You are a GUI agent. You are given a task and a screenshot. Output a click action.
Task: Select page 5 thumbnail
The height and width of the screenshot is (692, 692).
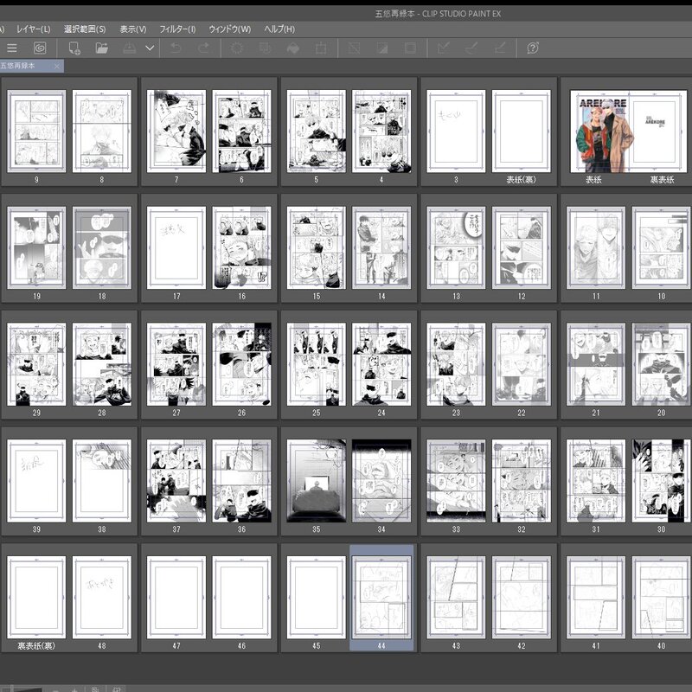(316, 131)
